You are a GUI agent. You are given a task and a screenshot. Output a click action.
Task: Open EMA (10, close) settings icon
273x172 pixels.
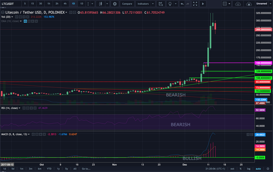(x=29, y=21)
